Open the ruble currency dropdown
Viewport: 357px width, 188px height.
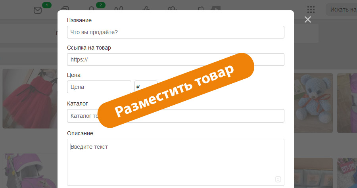pyautogui.click(x=146, y=86)
